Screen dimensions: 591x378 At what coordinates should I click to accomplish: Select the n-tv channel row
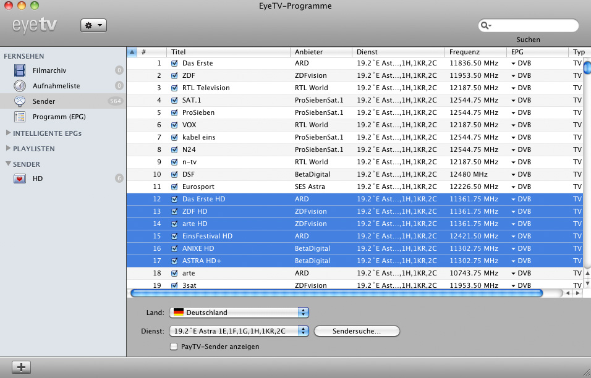tap(355, 162)
